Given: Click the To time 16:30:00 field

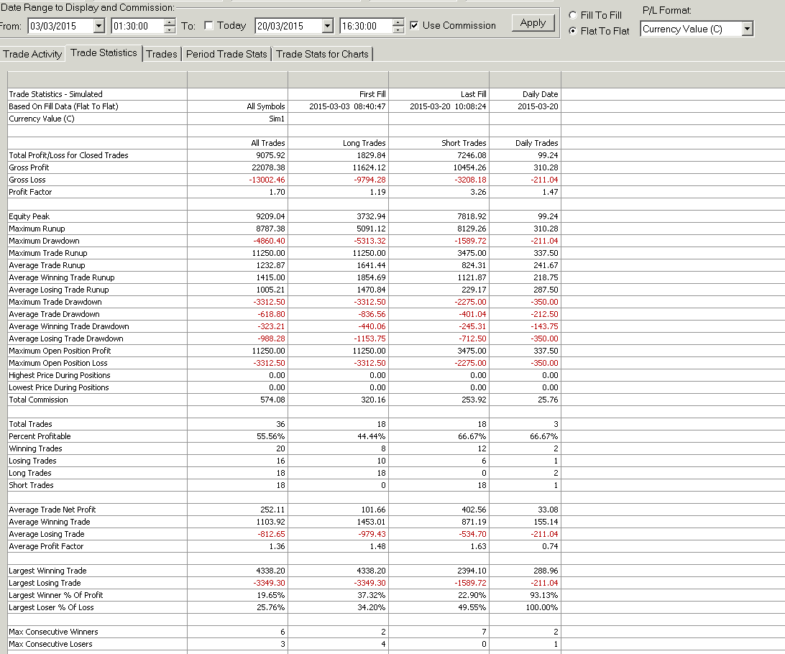Looking at the screenshot, I should click(x=366, y=26).
